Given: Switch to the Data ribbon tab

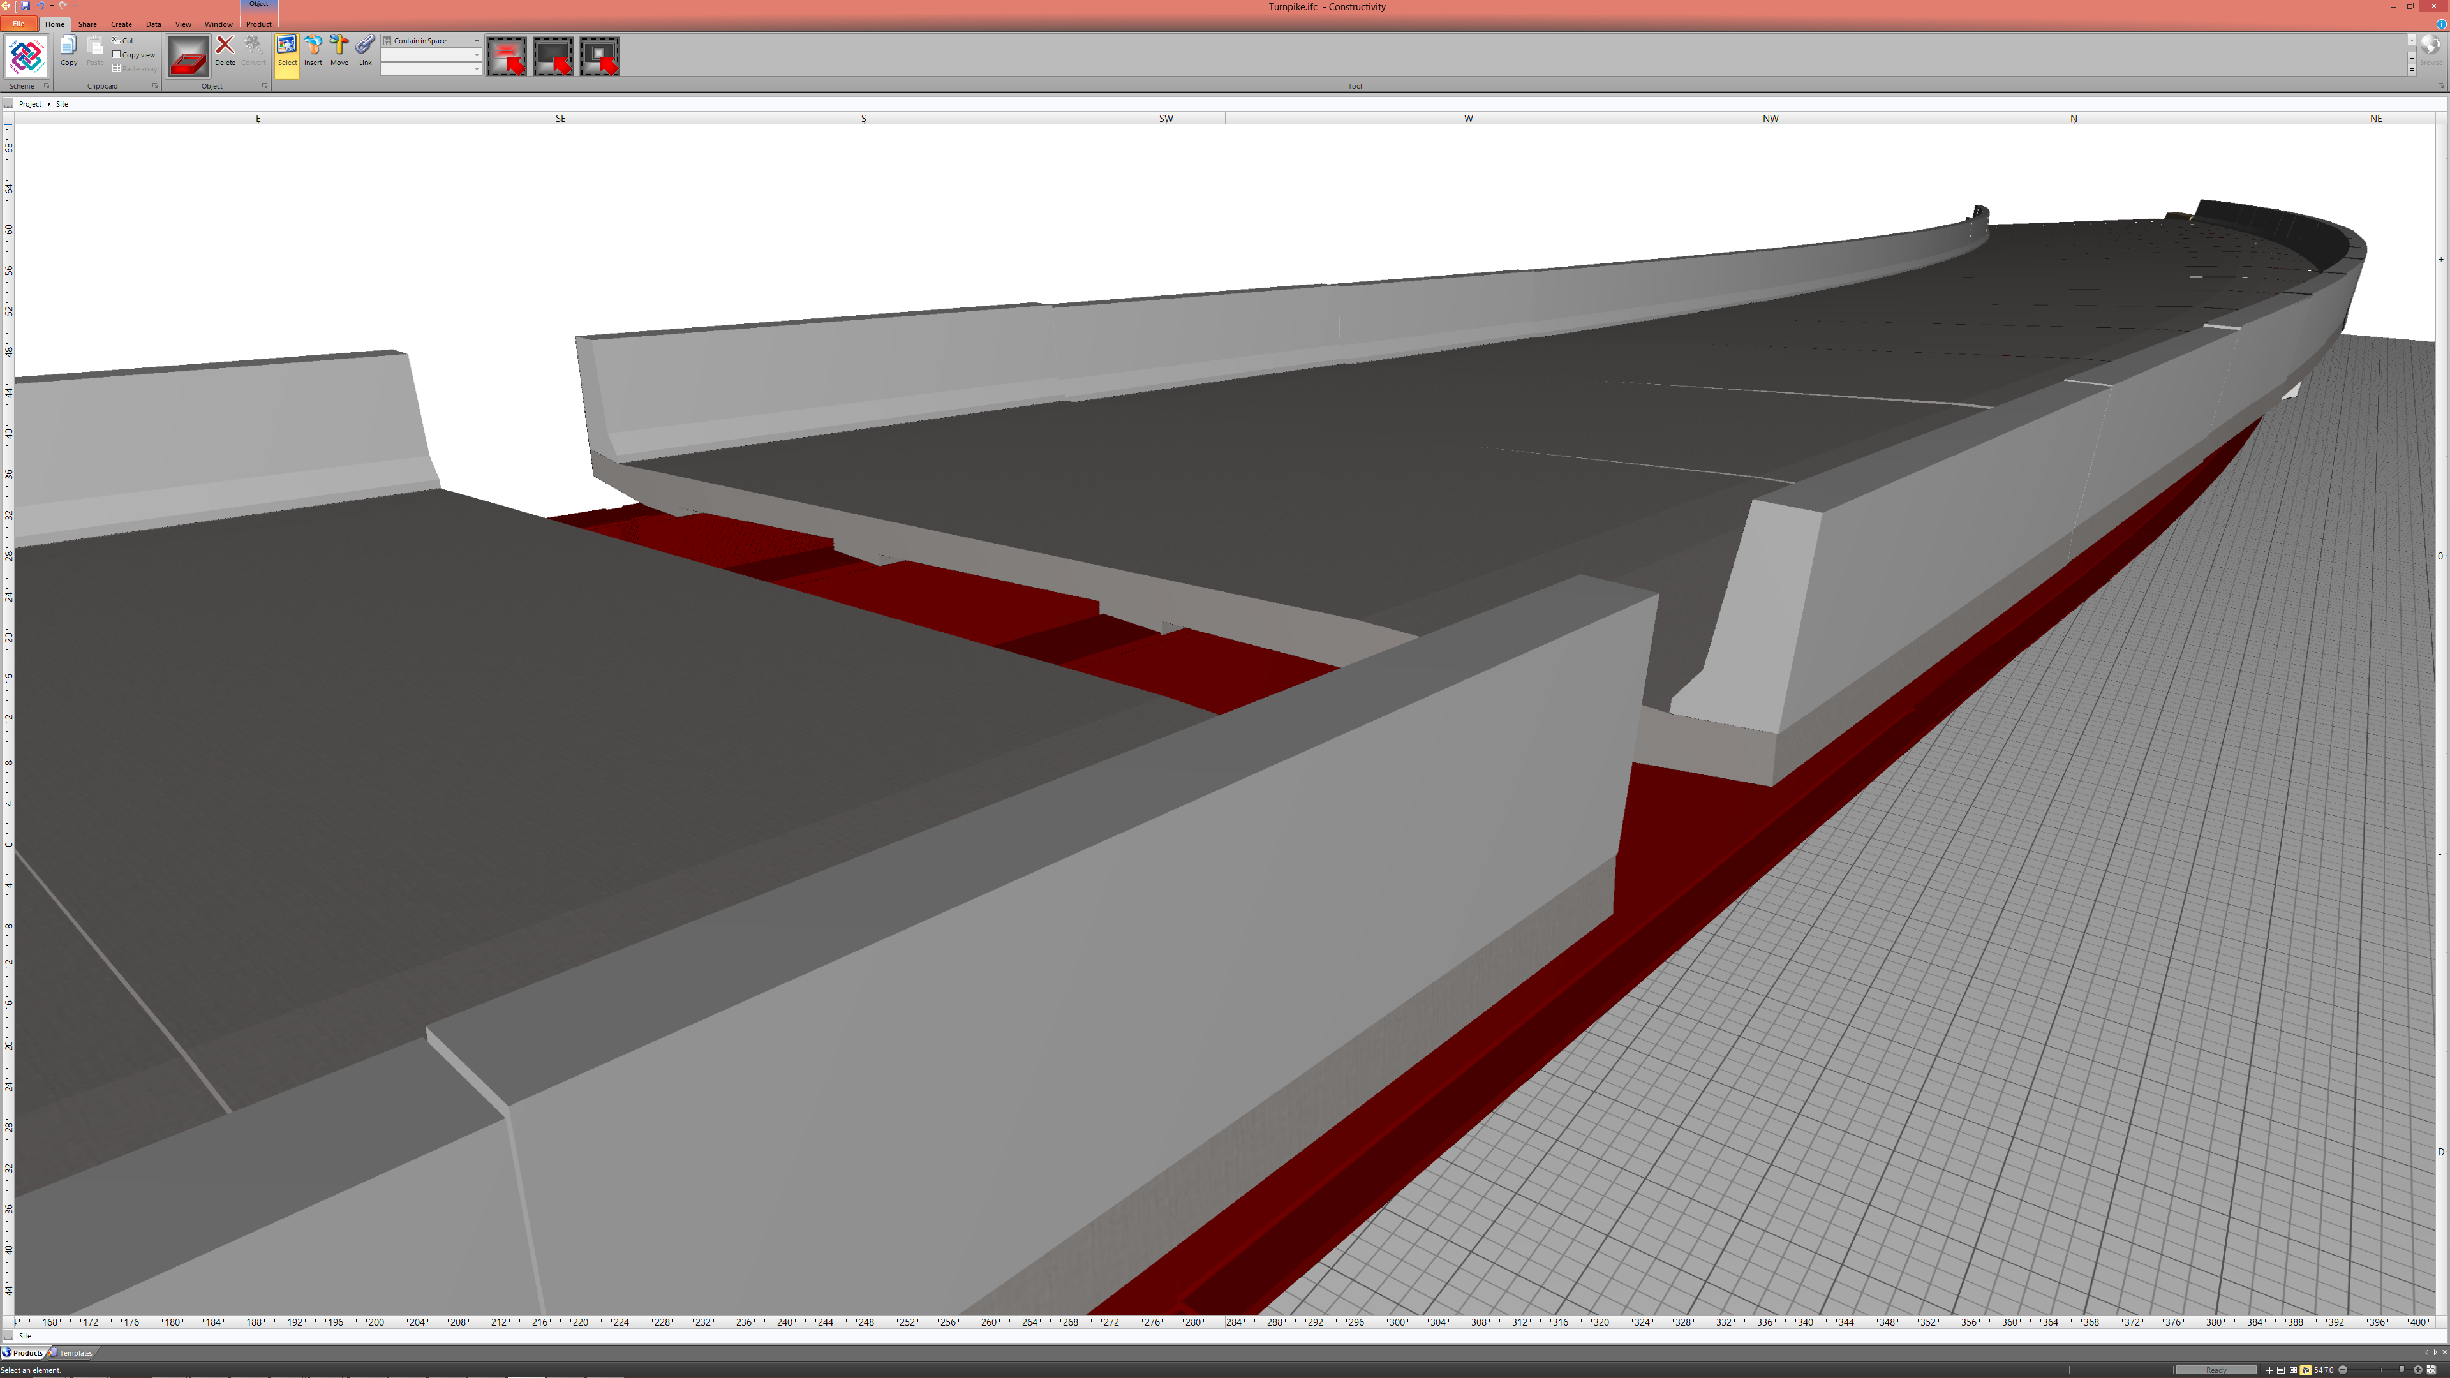Looking at the screenshot, I should (153, 24).
